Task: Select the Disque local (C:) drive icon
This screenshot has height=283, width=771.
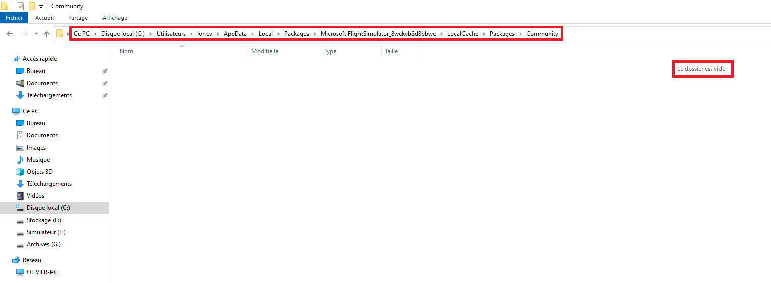Action: pyautogui.click(x=20, y=208)
